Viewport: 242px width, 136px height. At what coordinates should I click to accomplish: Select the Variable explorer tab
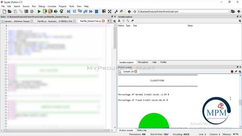click(x=126, y=62)
